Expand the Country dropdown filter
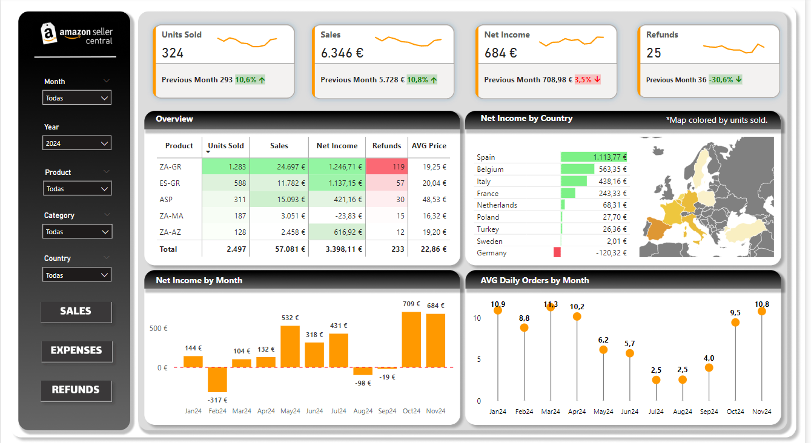The width and height of the screenshot is (811, 443). click(77, 275)
